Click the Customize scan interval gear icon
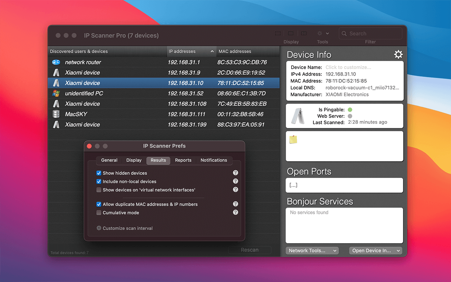The width and height of the screenshot is (451, 282). tap(99, 228)
